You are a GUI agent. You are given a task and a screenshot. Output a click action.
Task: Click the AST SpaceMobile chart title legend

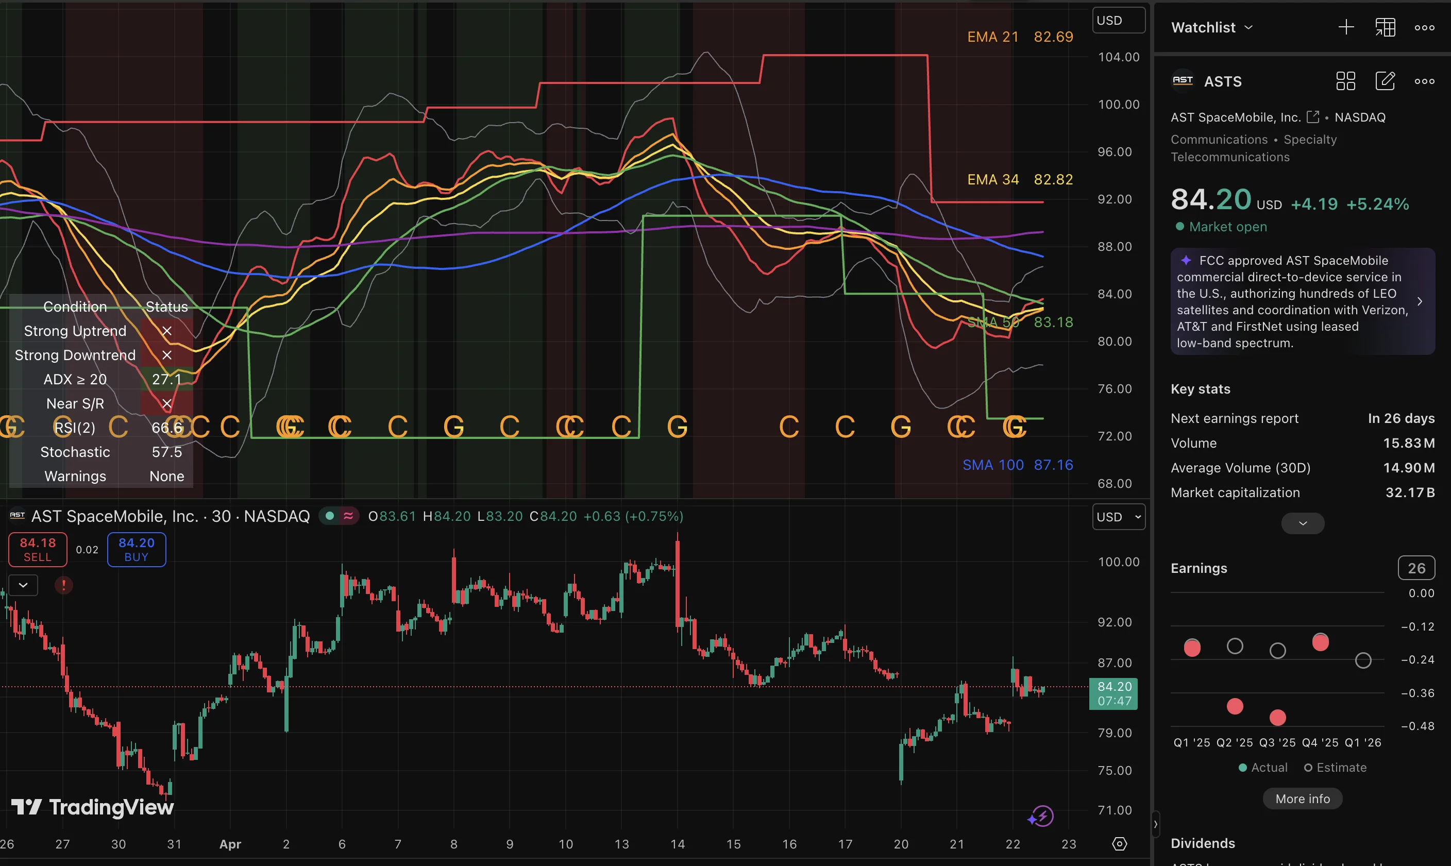pyautogui.click(x=171, y=516)
